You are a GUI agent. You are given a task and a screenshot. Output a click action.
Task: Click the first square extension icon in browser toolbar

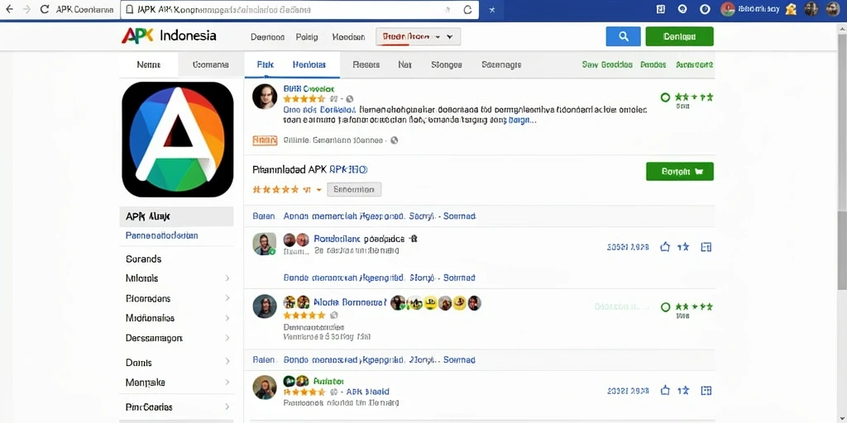660,9
